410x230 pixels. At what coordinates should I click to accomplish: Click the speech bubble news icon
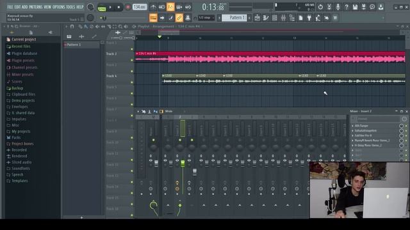pyautogui.click(x=372, y=7)
